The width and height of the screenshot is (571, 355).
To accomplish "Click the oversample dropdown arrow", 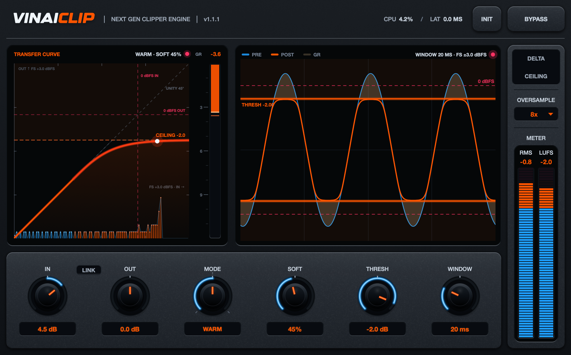I will pyautogui.click(x=551, y=114).
